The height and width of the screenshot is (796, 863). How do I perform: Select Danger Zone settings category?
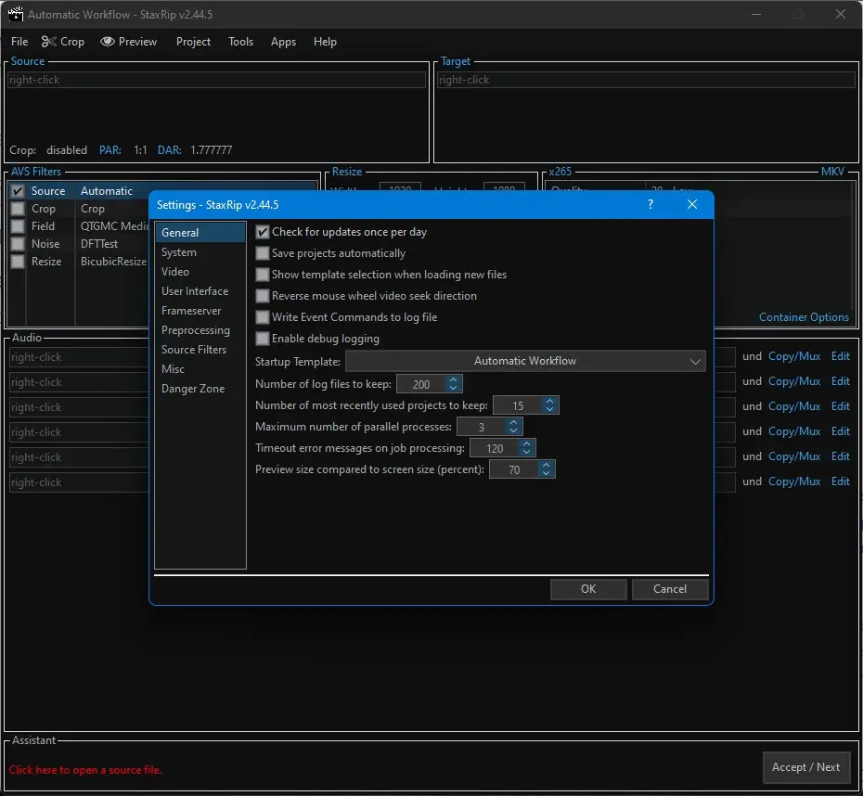click(193, 389)
